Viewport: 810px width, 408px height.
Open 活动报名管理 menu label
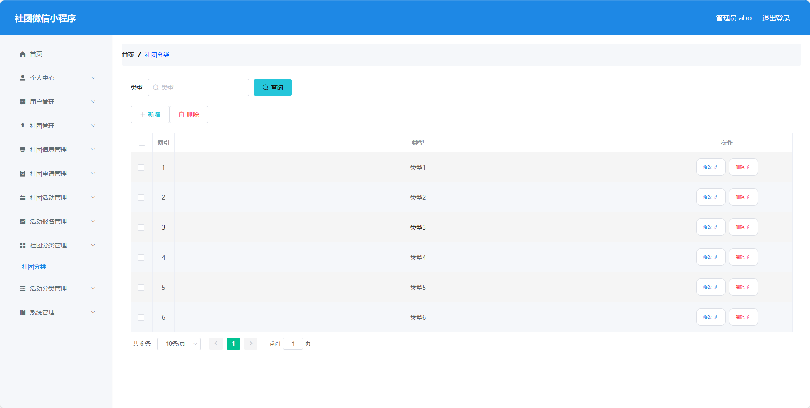(x=48, y=221)
